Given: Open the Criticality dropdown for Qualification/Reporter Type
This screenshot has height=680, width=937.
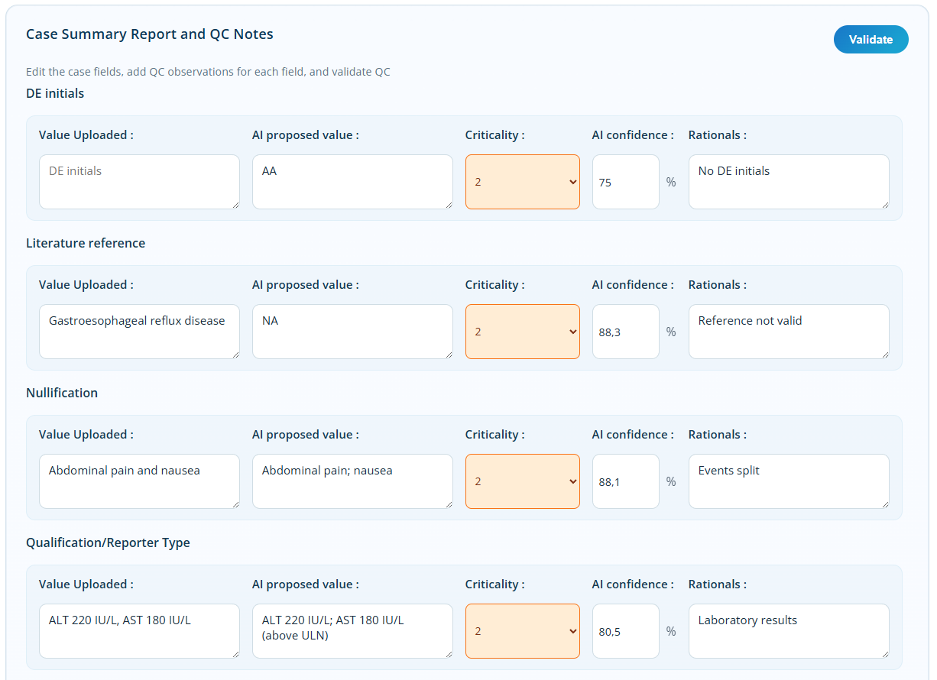Looking at the screenshot, I should [522, 631].
